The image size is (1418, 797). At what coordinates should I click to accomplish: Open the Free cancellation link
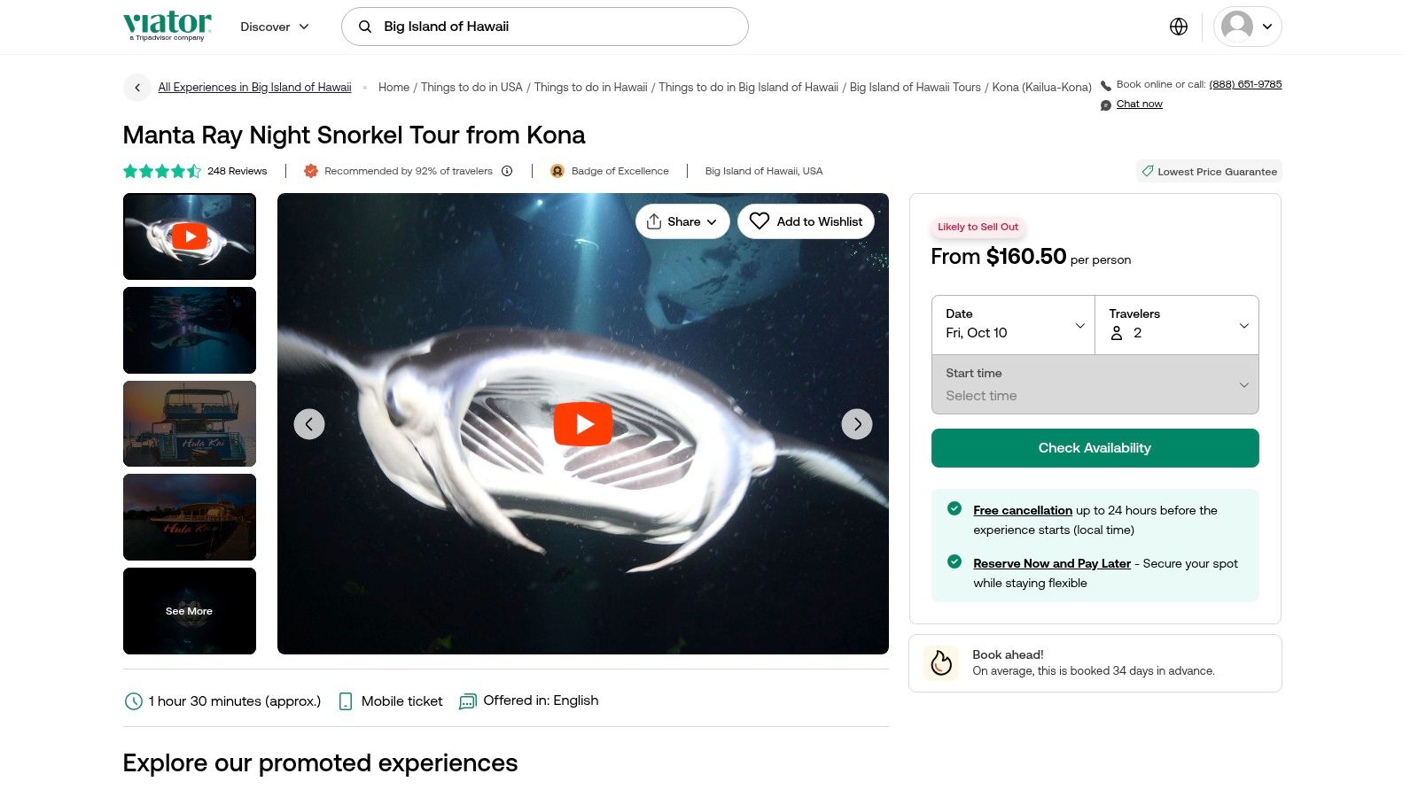click(x=1022, y=510)
